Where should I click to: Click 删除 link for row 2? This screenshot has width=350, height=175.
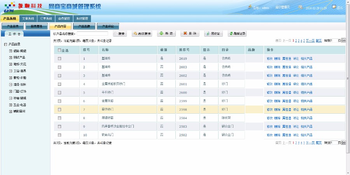point(277,67)
